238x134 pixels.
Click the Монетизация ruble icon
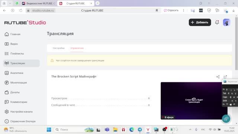(7, 83)
